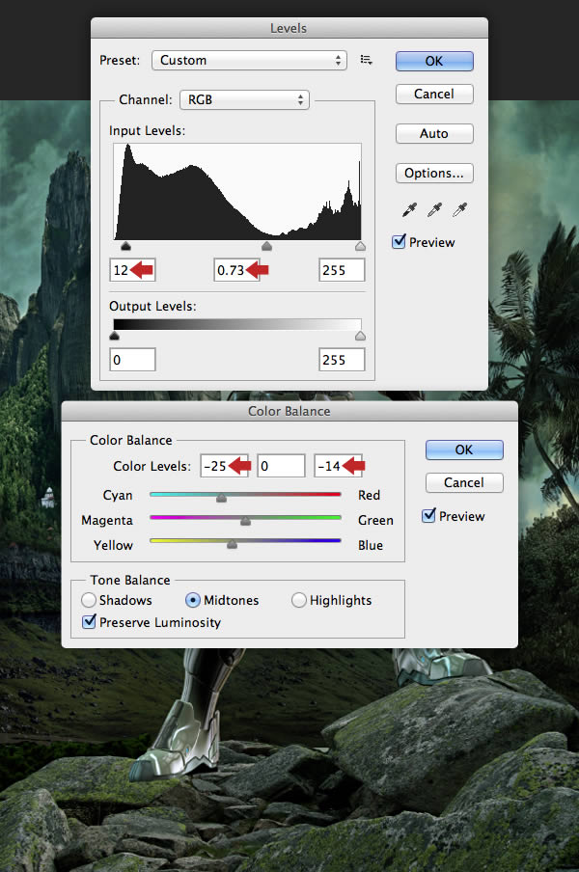Click the input black point slider handle
Image resolution: width=579 pixels, height=872 pixels.
(125, 246)
